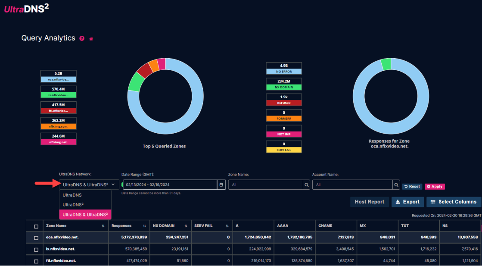Check the ftl.nflxvideo.net. row checkbox
Viewport: 482px width, 266px height.
click(x=36, y=261)
